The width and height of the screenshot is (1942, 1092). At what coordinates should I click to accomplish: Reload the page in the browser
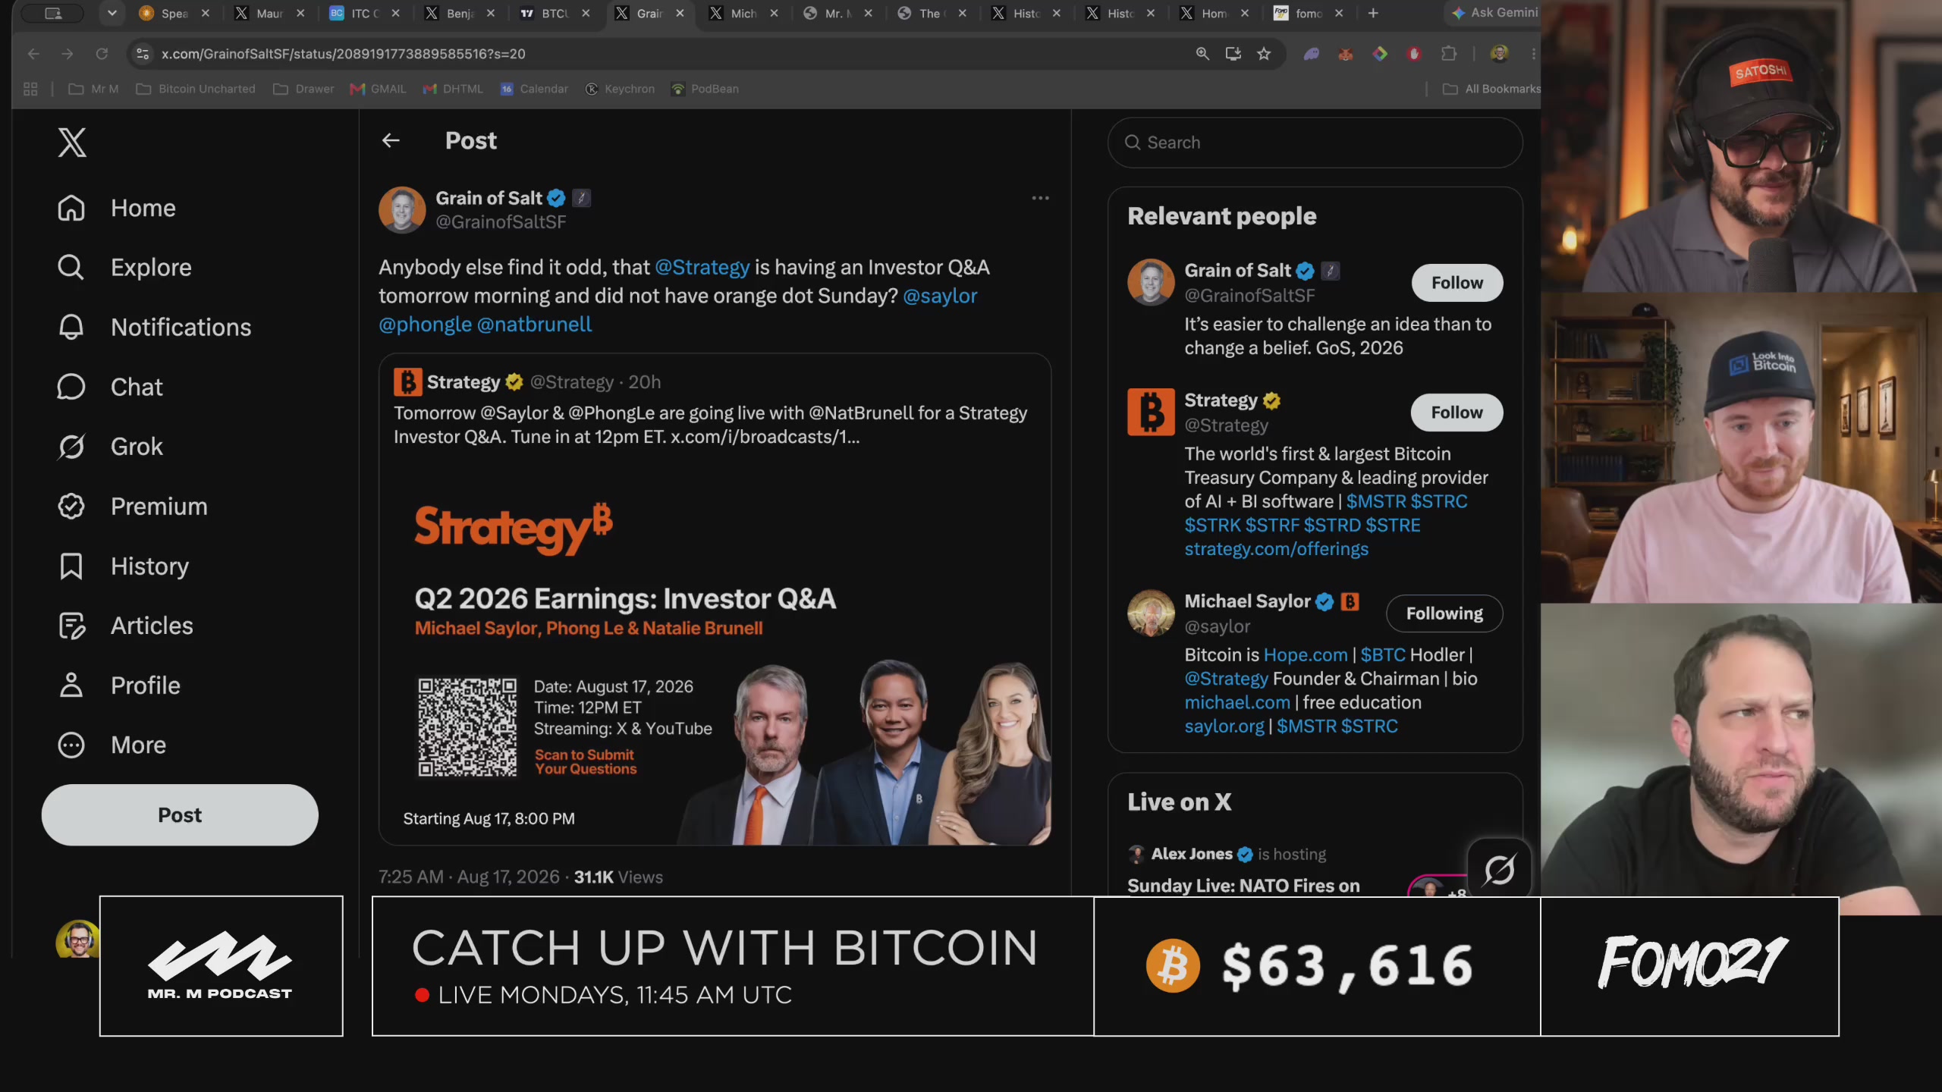(102, 54)
